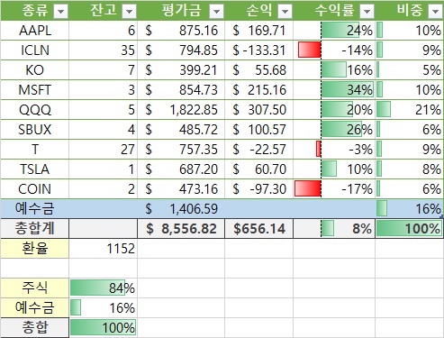Click the 100% total weight cell
Image resolution: width=444 pixels, height=338 pixels.
410,229
